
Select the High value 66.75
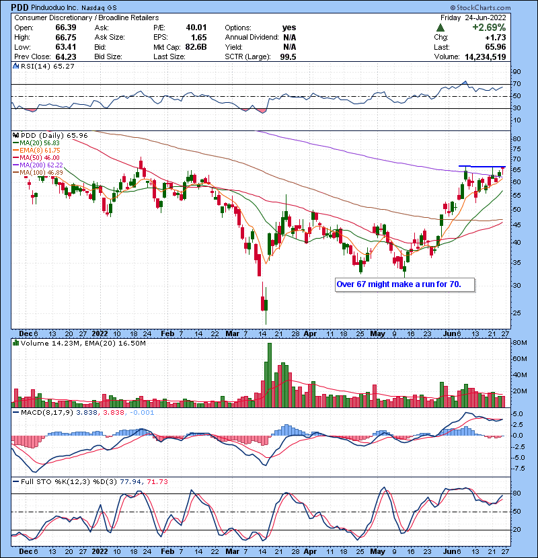(x=66, y=38)
